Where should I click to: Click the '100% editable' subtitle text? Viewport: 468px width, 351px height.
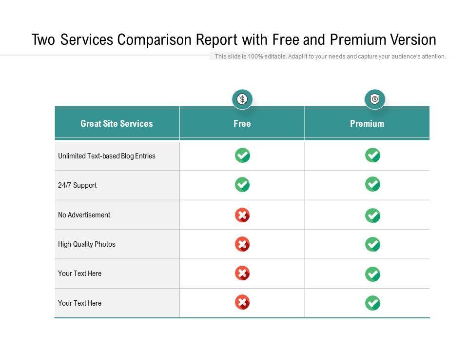pos(330,57)
